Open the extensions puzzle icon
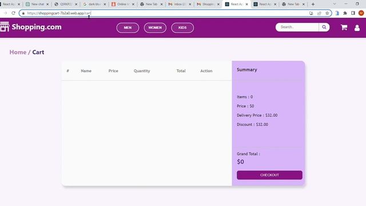Screen dimensions: 366x206 click(345, 13)
